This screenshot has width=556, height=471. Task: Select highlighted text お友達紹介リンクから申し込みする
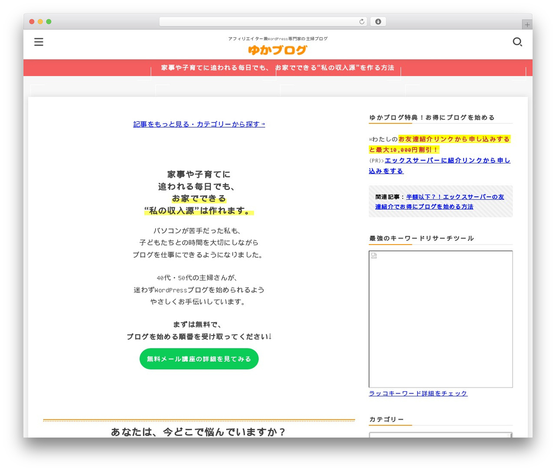click(454, 139)
